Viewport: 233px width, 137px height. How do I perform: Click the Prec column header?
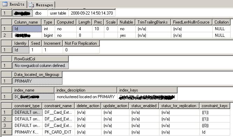[98, 22]
